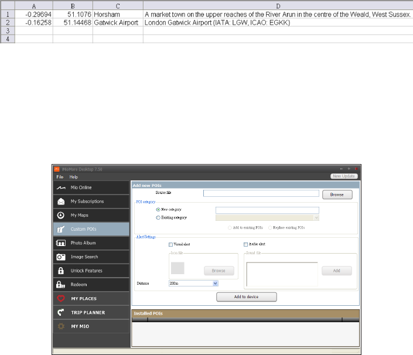Click the Redeem lock icon
The width and height of the screenshot is (413, 355).
[x=60, y=285]
